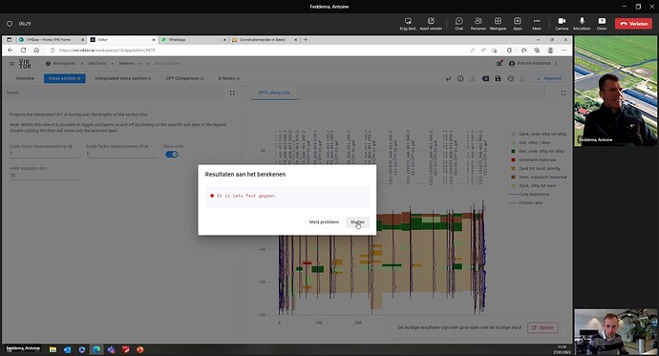Open Outlook from the taskbar
The height and width of the screenshot is (356, 659).
click(67, 349)
